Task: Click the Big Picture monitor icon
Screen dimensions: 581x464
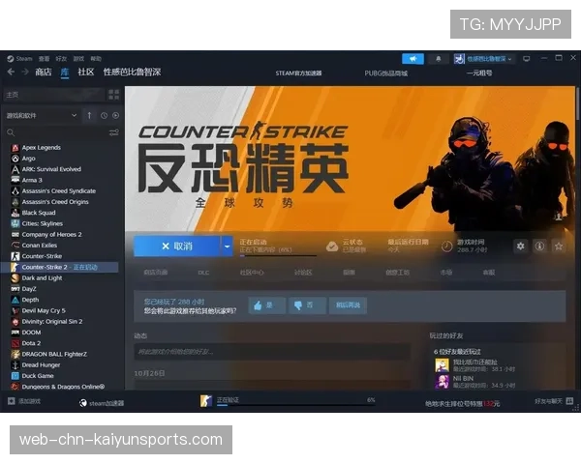Action: (x=526, y=59)
